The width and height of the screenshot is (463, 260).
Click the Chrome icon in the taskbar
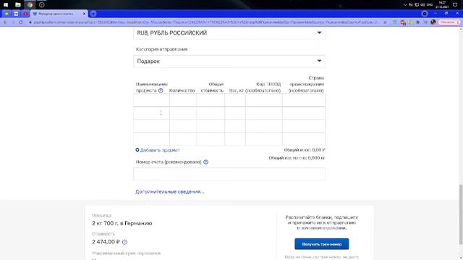30,5
